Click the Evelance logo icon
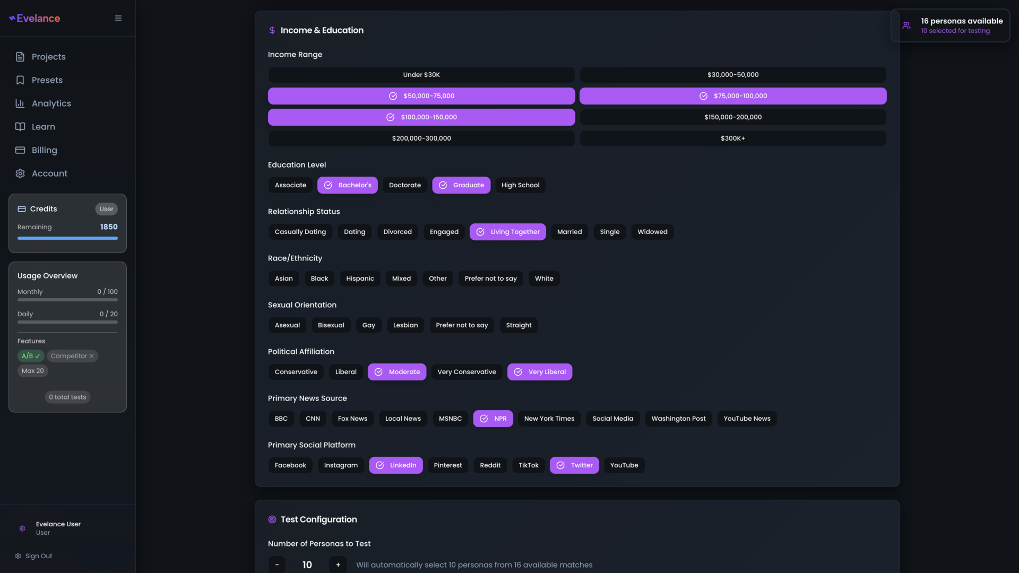 12,18
